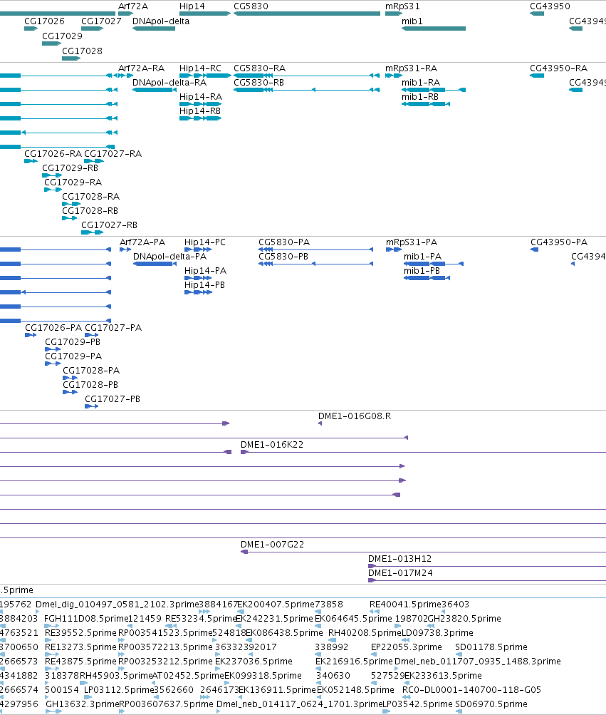This screenshot has height=715, width=606.
Task: Select the CG43950 gene label
Action: tap(550, 6)
